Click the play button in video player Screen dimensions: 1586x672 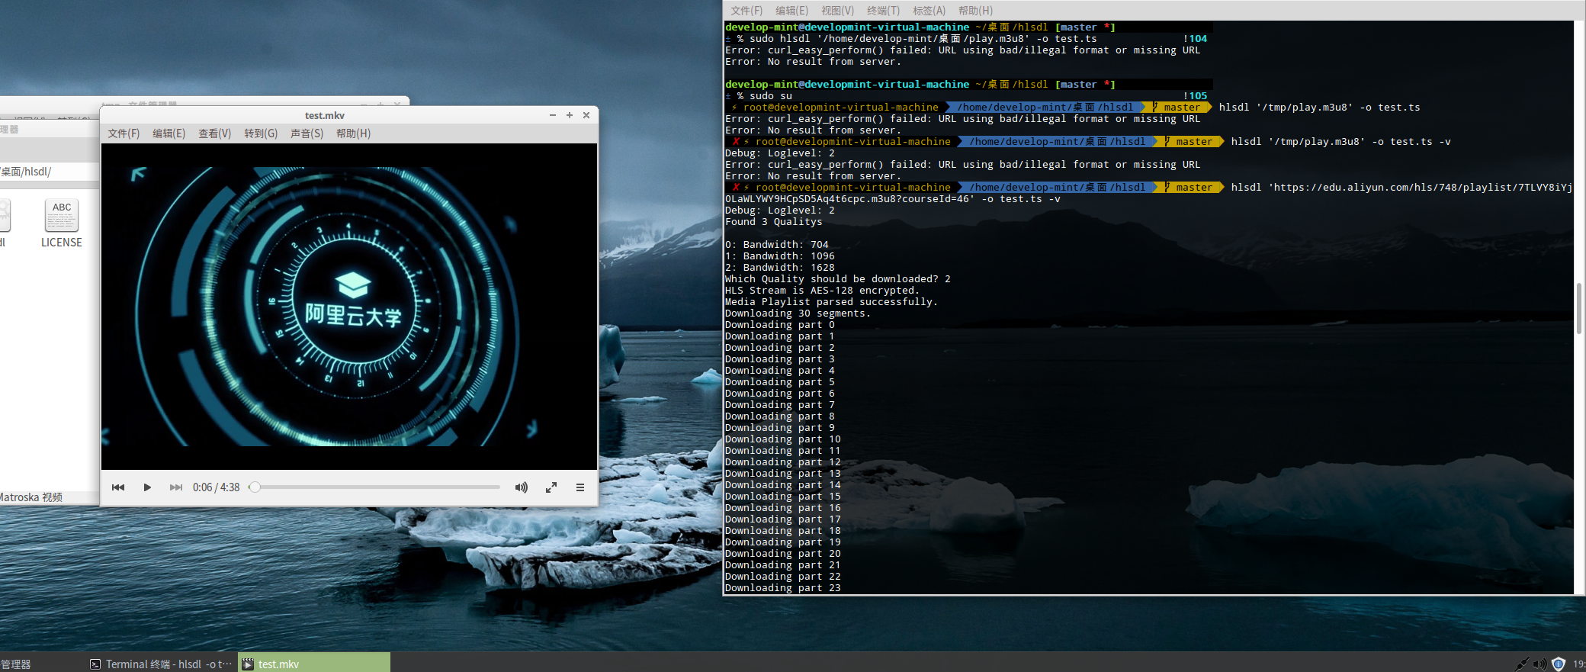[x=147, y=487]
